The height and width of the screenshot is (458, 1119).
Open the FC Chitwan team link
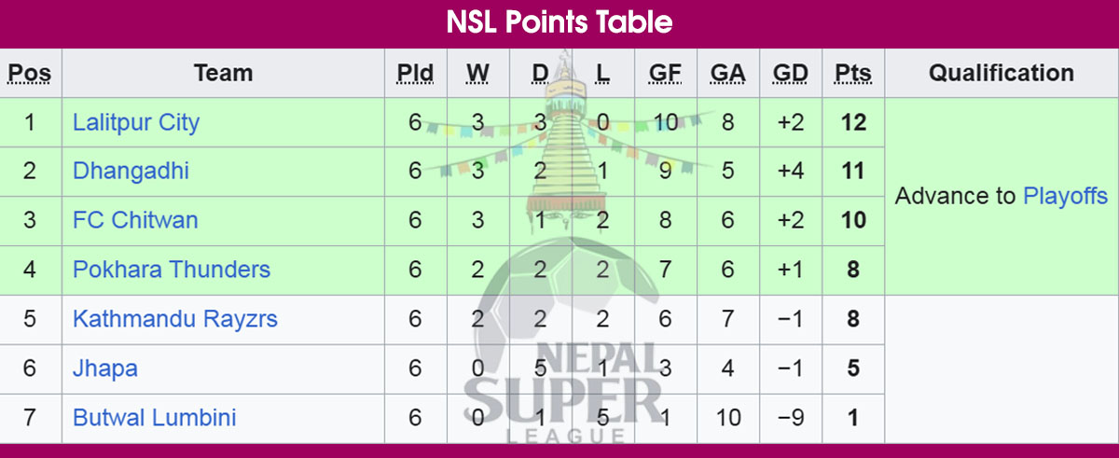tap(135, 220)
